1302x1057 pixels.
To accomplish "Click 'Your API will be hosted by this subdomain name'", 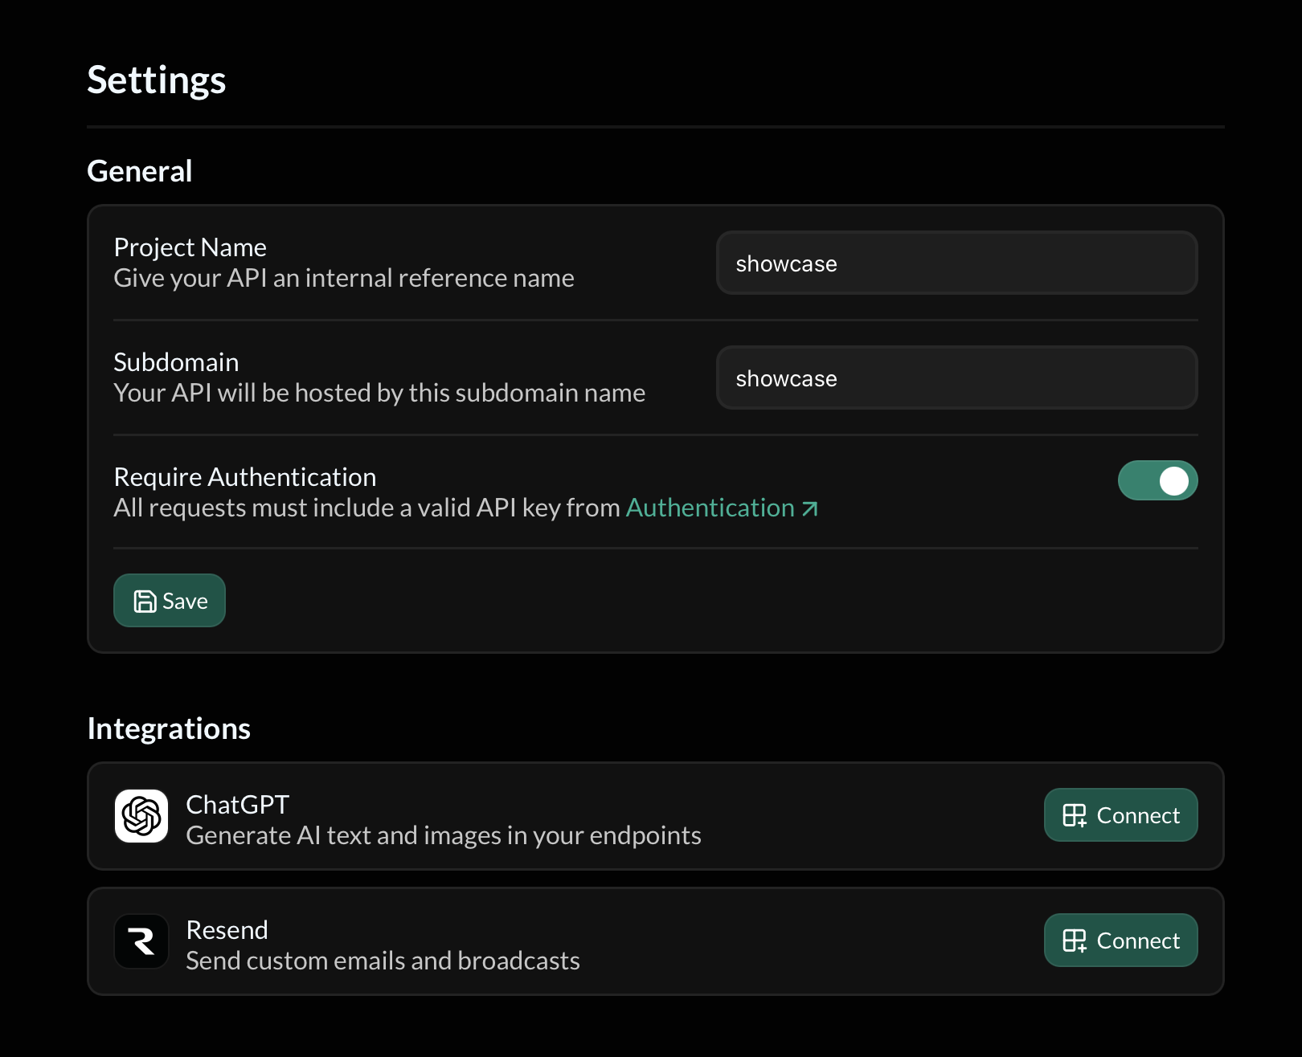I will tap(379, 393).
